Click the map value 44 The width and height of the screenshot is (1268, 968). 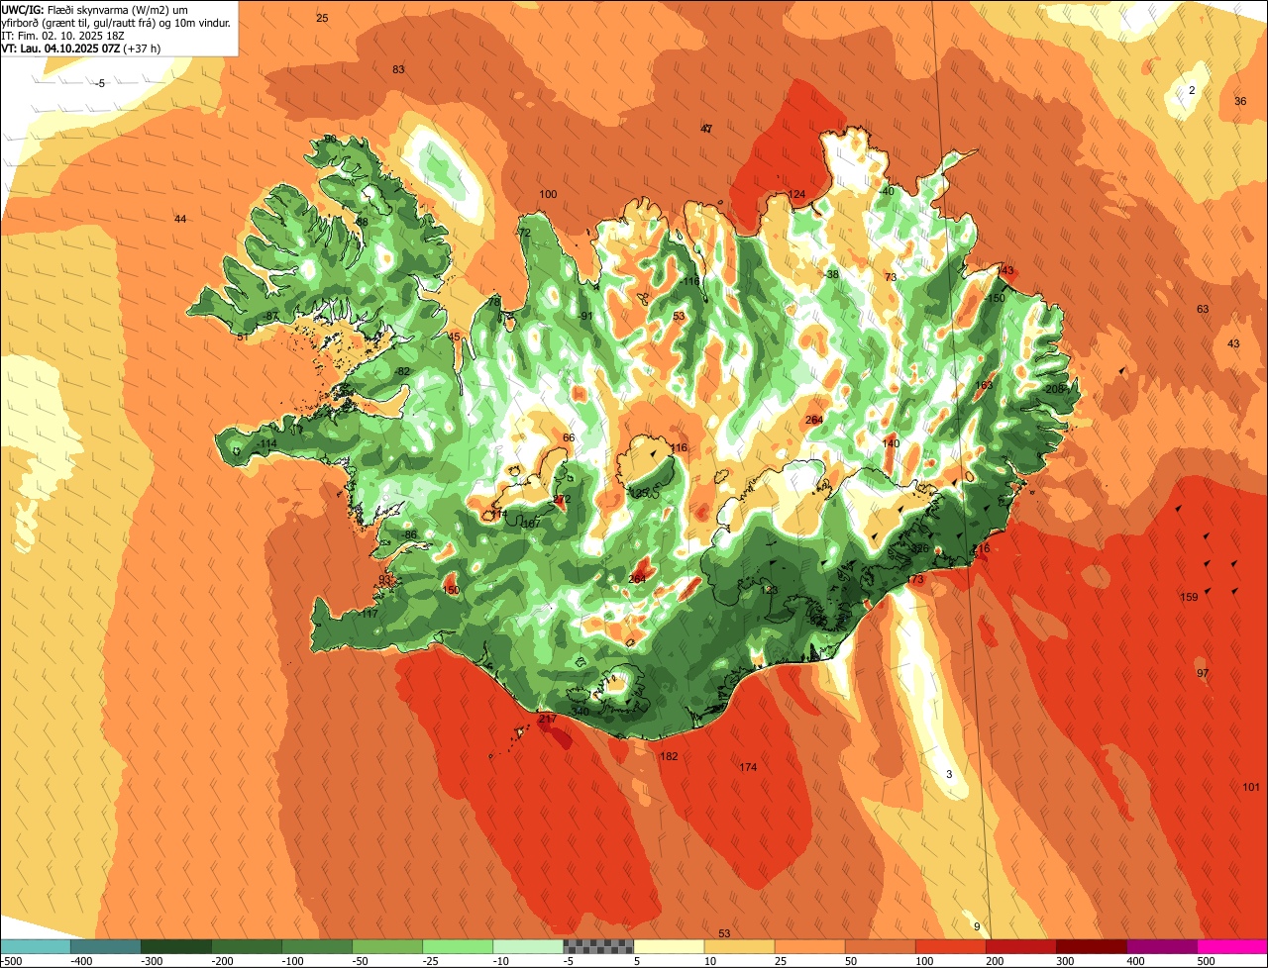pyautogui.click(x=180, y=219)
